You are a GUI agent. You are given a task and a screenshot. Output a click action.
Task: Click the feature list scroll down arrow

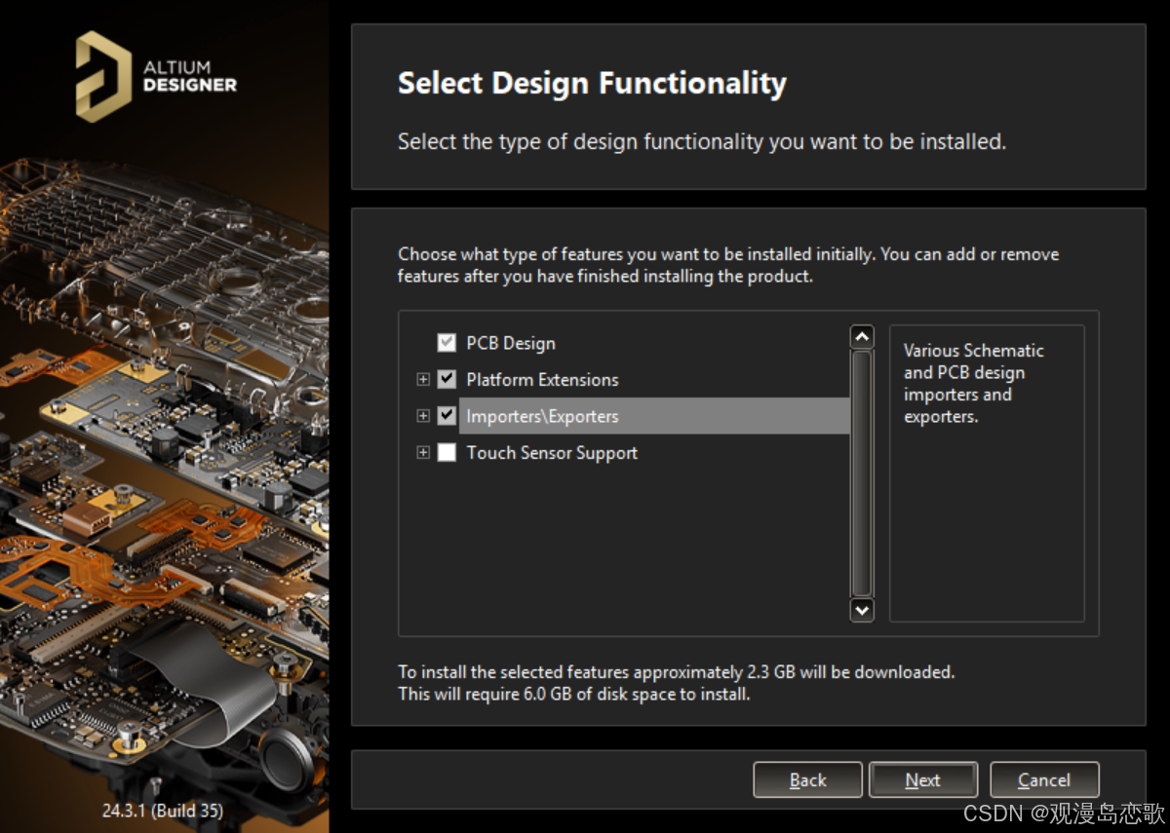[862, 610]
